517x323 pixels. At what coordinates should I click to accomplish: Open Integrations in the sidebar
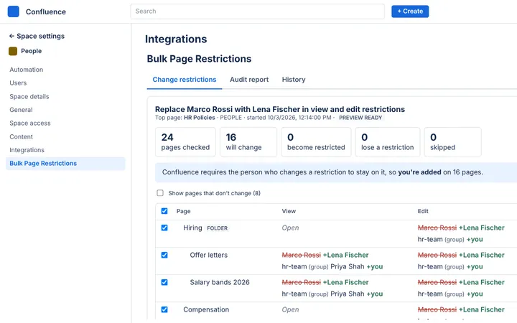click(x=27, y=150)
